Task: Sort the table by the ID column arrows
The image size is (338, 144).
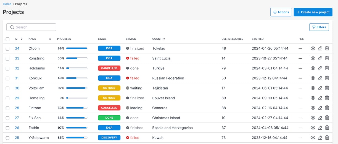Action: coord(22,39)
